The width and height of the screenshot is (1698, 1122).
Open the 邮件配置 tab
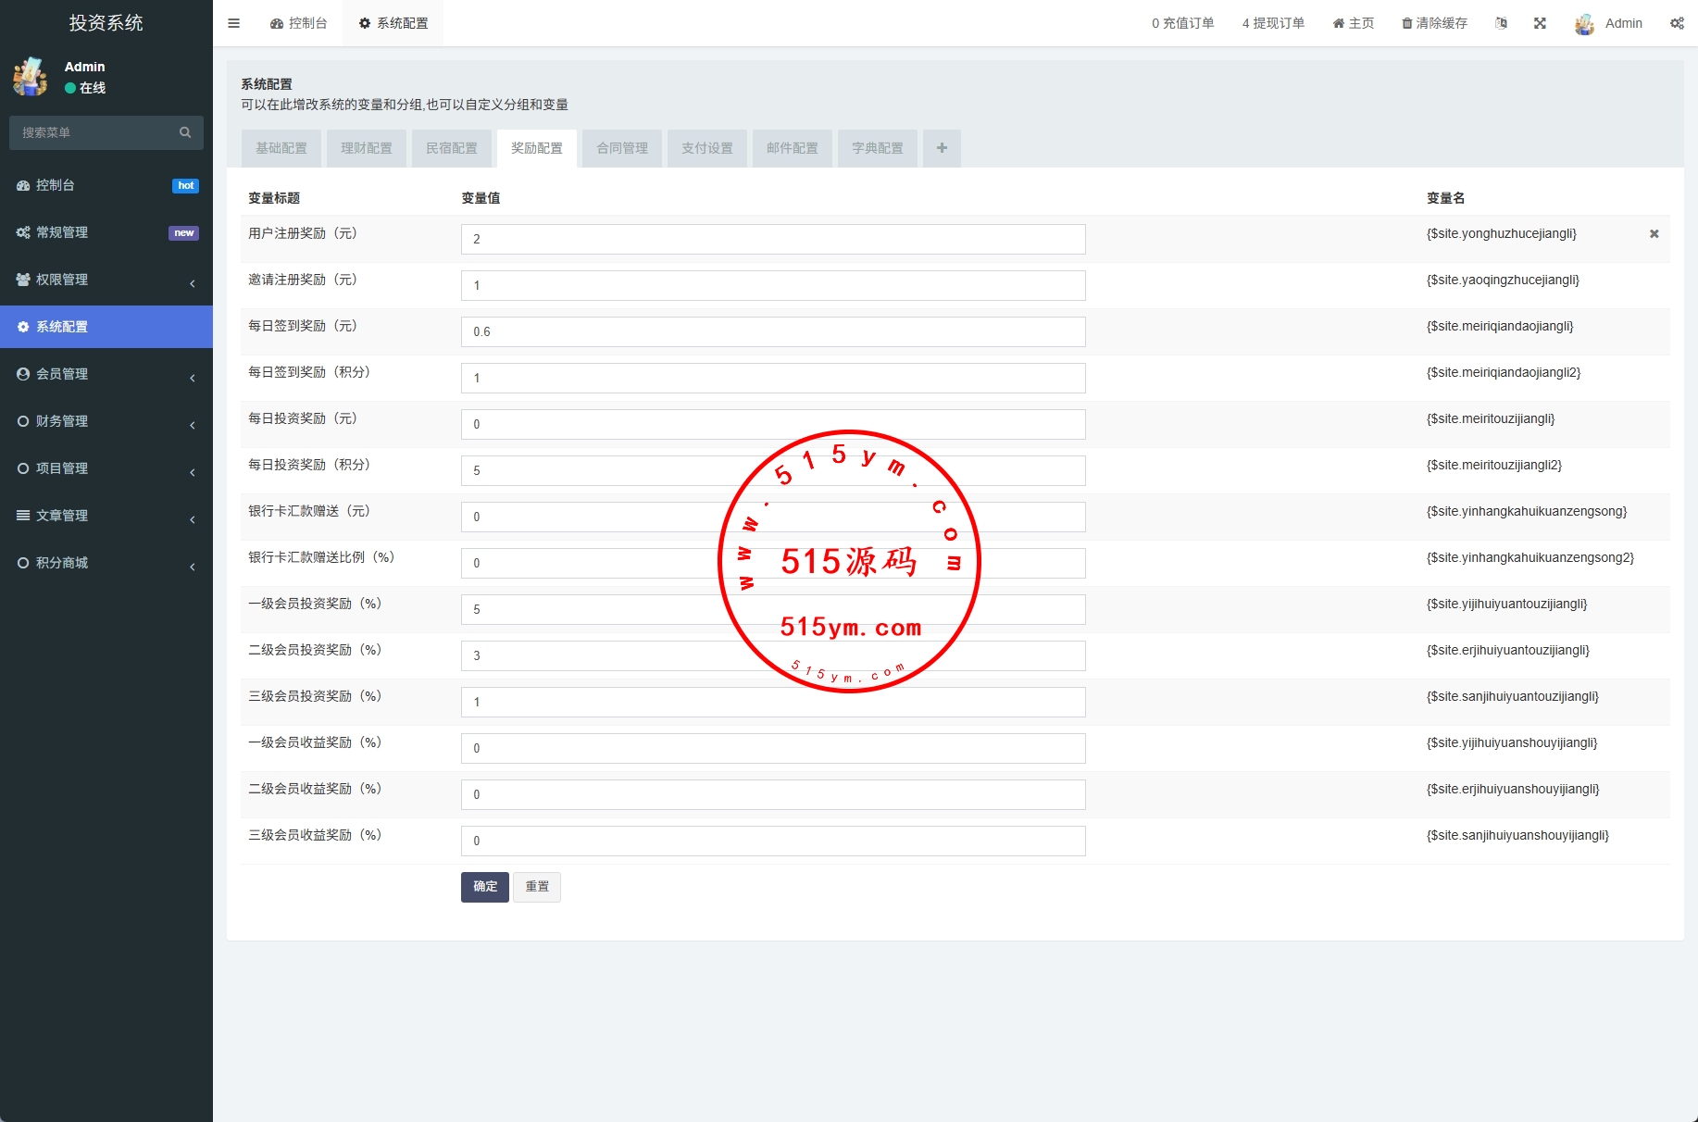tap(793, 148)
